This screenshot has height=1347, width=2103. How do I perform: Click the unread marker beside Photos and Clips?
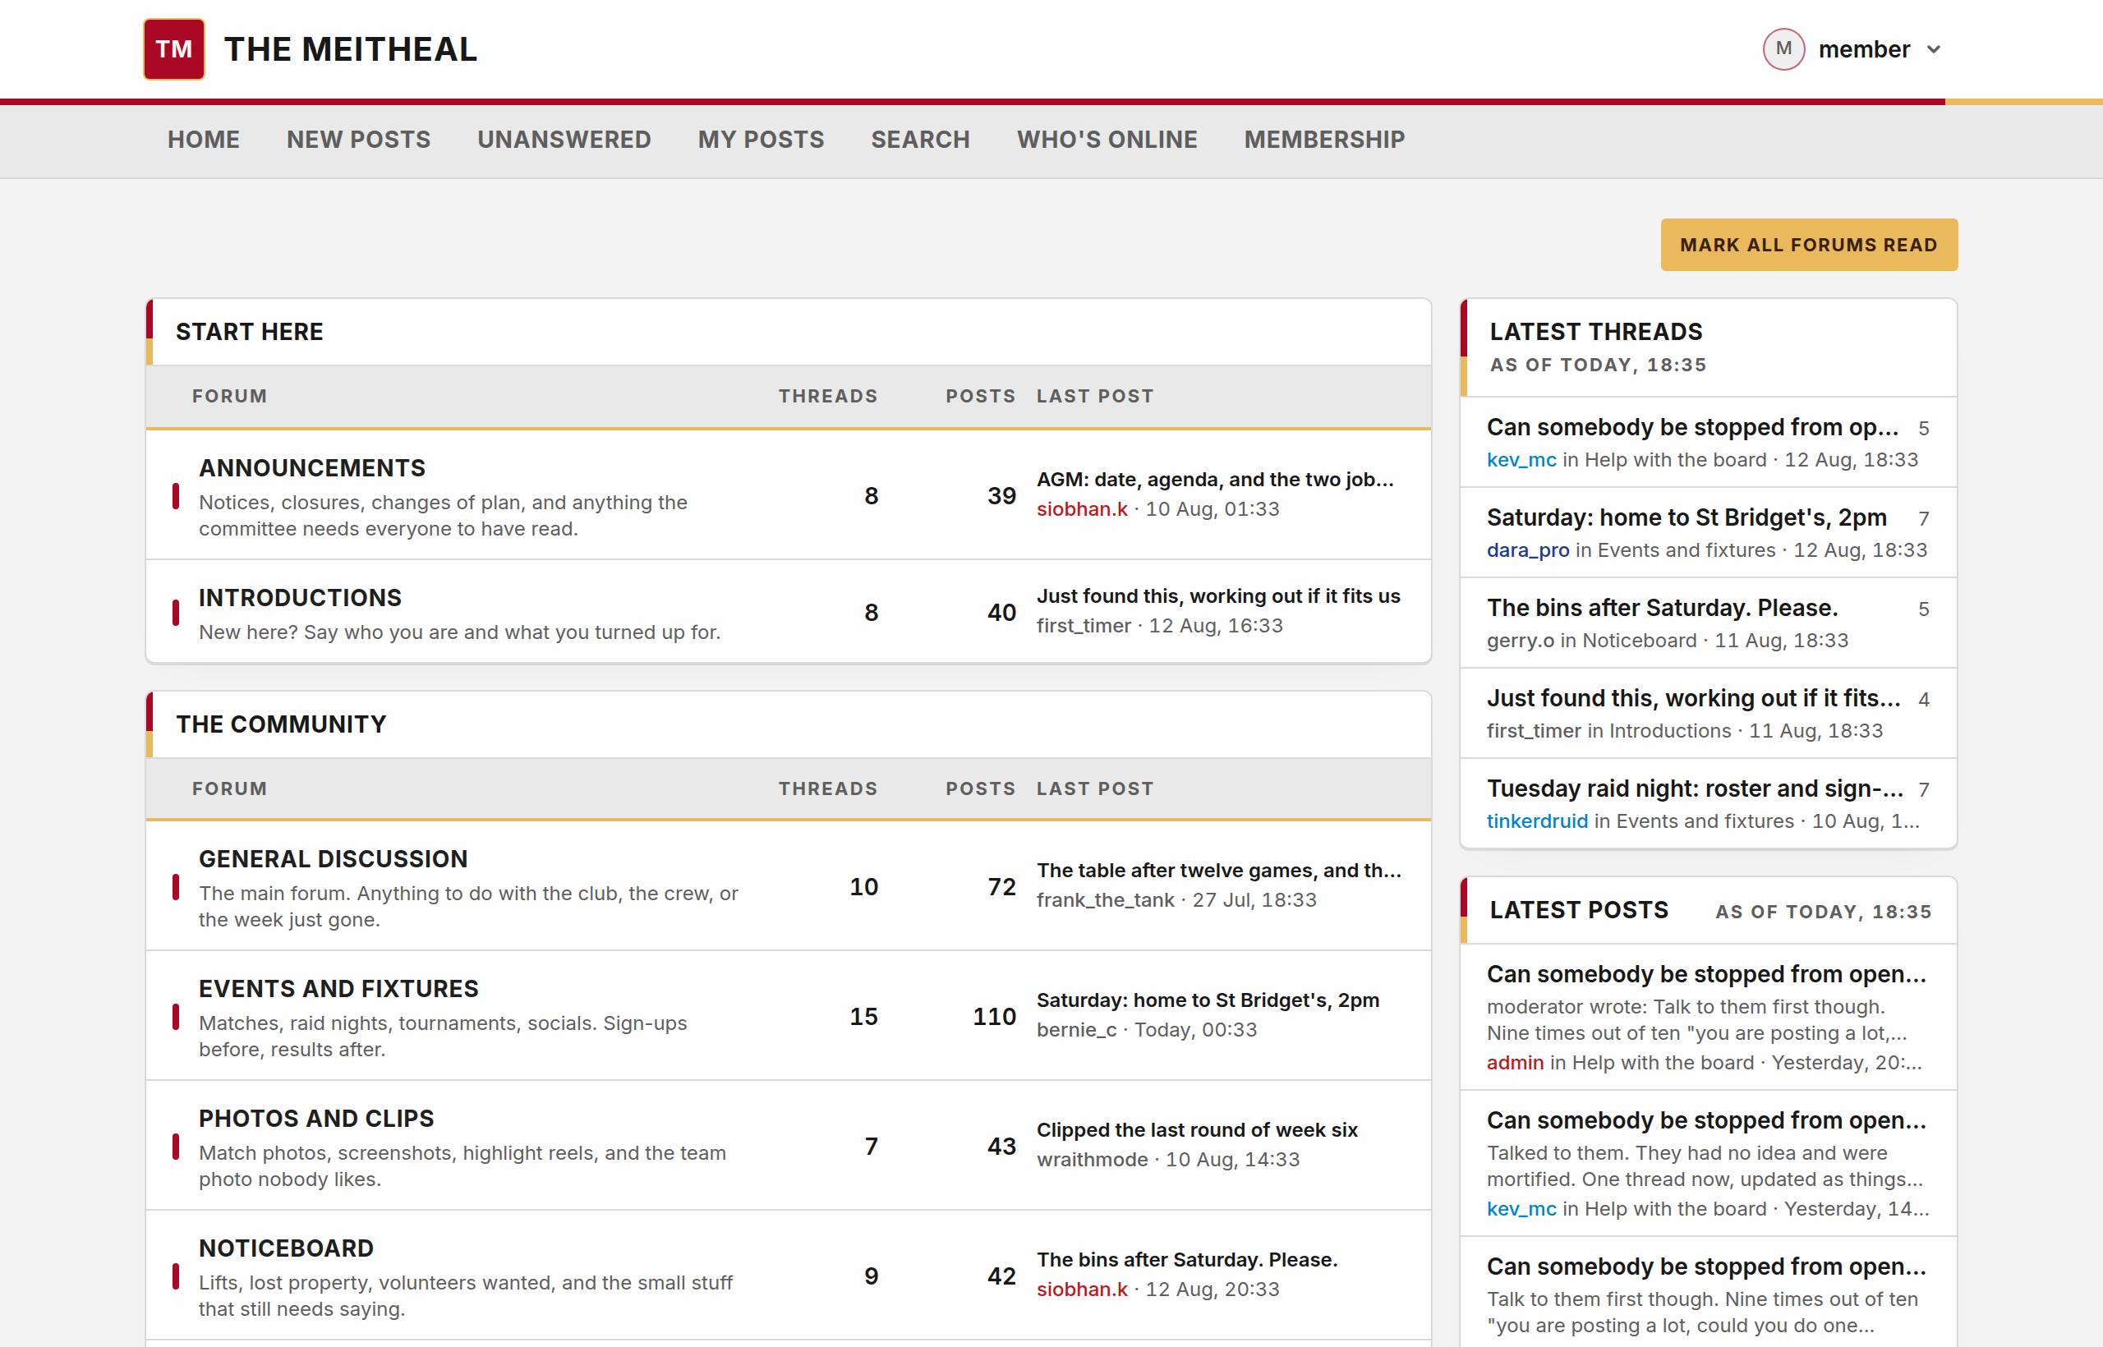(x=176, y=1146)
